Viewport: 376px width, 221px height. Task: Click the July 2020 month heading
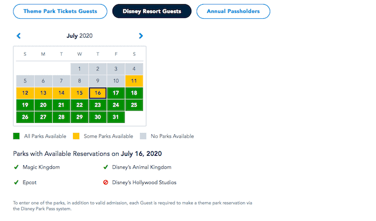pyautogui.click(x=80, y=36)
